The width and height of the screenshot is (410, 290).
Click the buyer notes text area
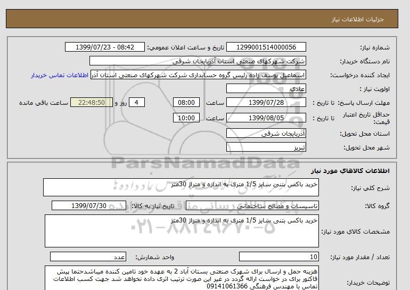point(182,278)
